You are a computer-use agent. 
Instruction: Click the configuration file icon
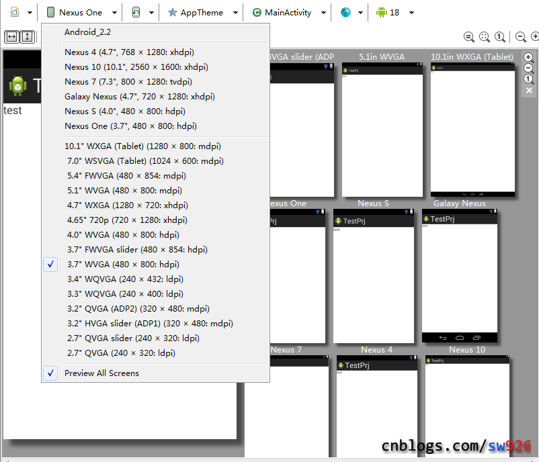tap(14, 12)
